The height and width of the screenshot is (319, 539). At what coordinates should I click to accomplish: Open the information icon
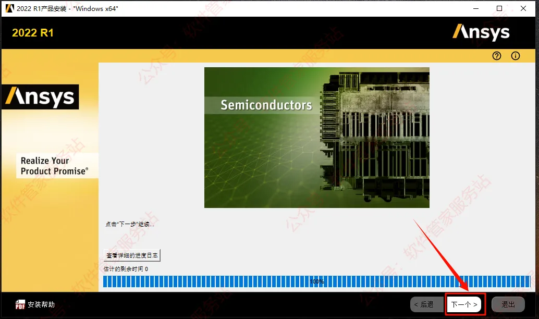point(515,56)
